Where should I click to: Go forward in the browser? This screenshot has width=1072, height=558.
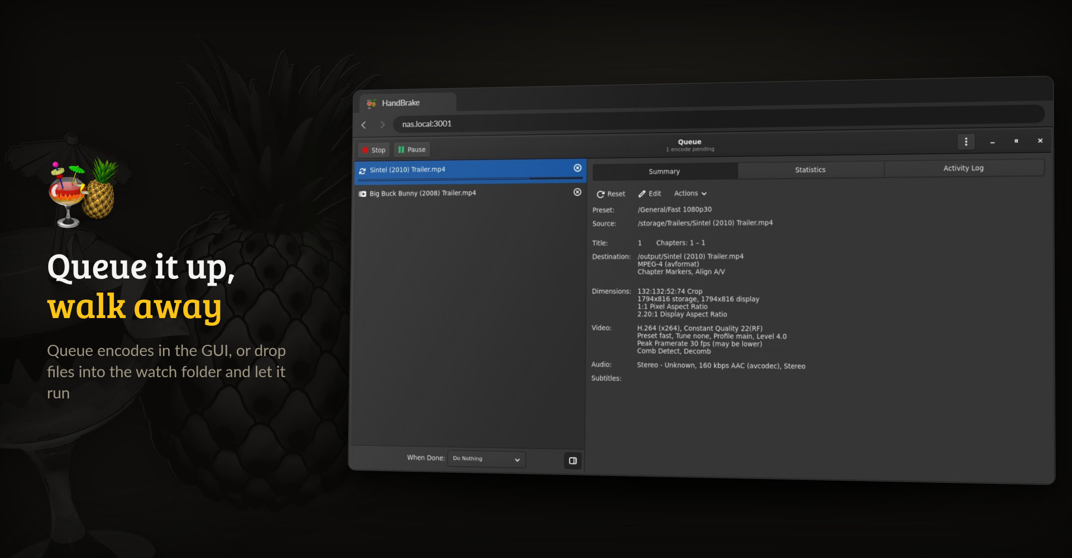[x=382, y=124]
